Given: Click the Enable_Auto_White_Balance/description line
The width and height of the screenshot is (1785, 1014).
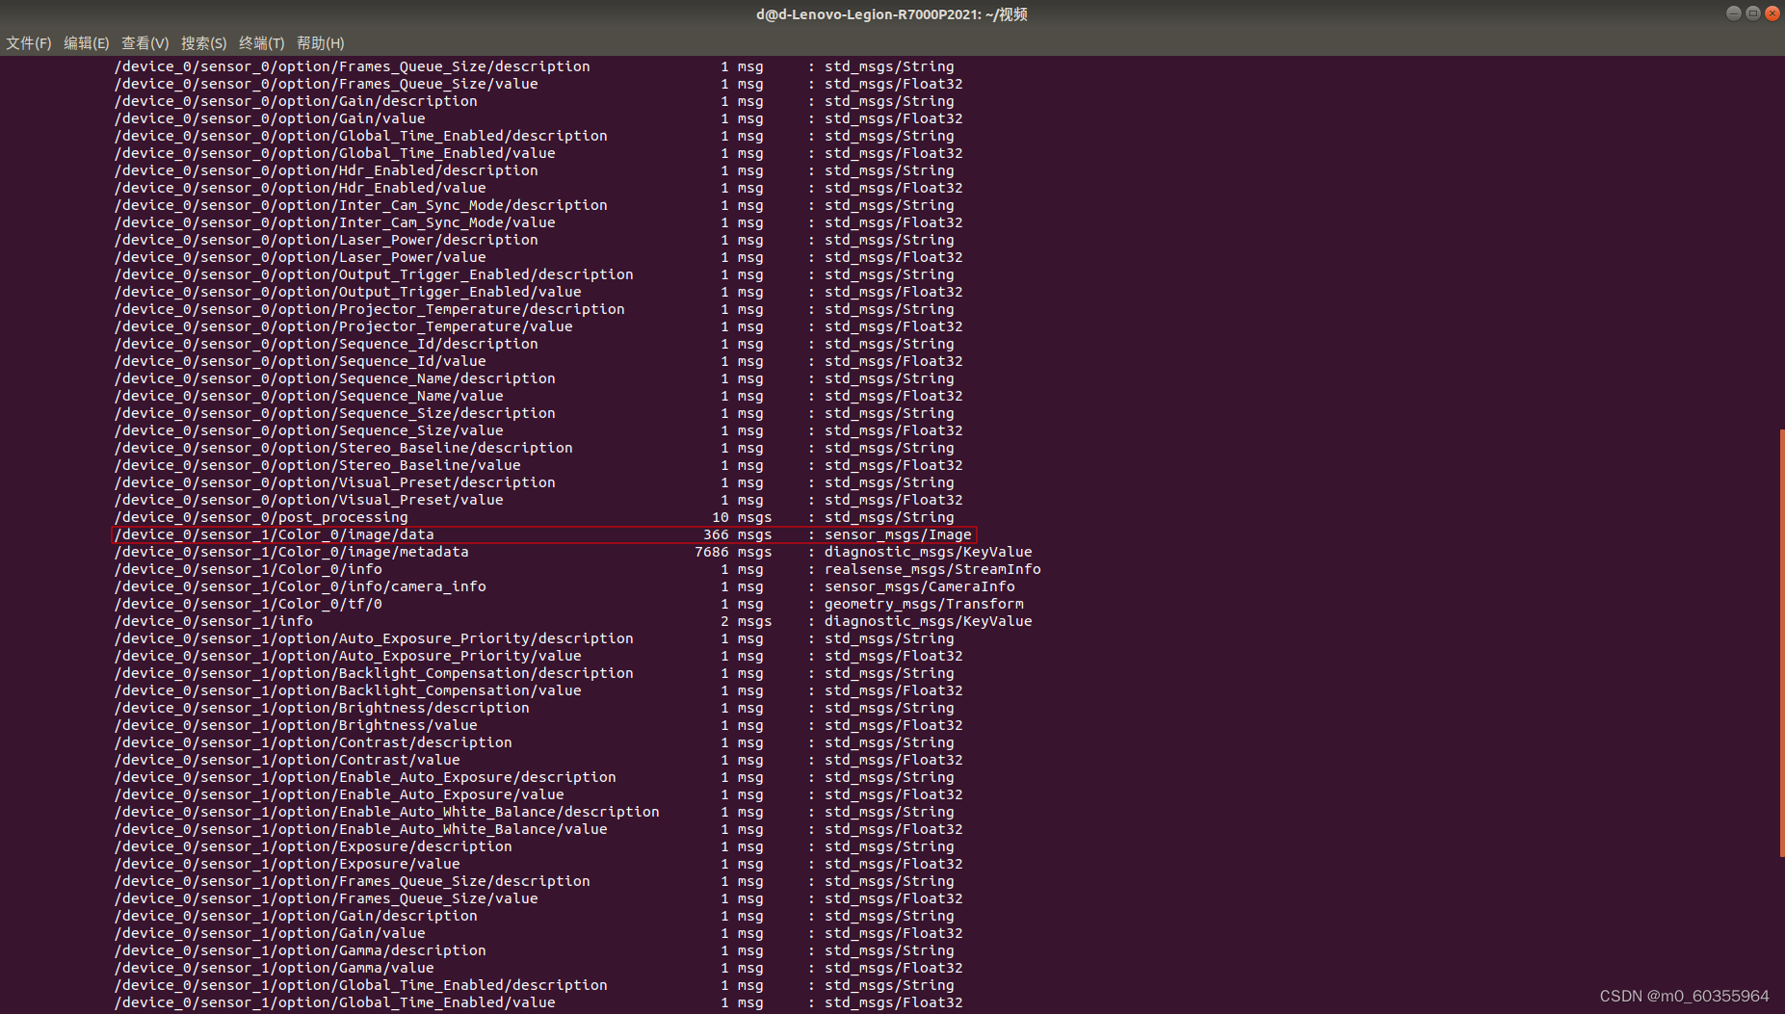Looking at the screenshot, I should tap(535, 812).
